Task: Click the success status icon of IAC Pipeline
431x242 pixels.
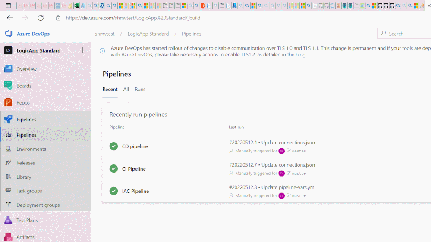Action: click(113, 191)
